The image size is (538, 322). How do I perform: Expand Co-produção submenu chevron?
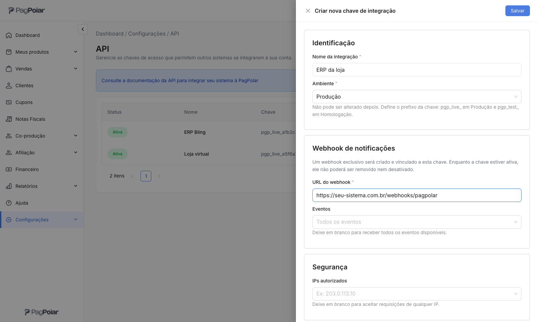(x=76, y=136)
